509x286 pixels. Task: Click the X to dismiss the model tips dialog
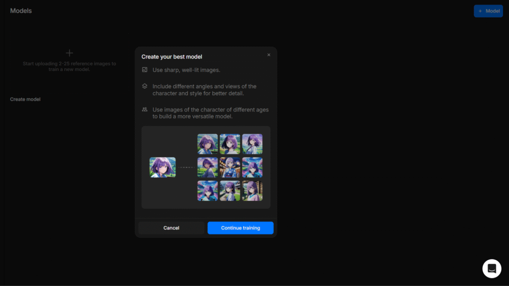[269, 55]
